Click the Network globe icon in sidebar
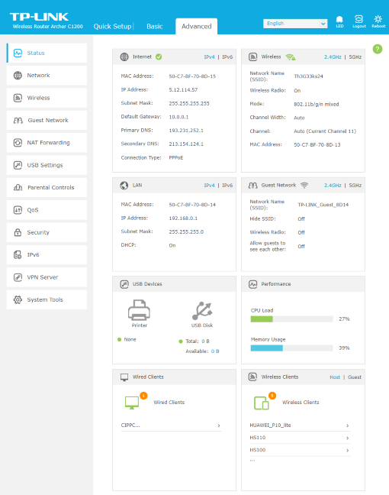389x495 pixels. 18,75
